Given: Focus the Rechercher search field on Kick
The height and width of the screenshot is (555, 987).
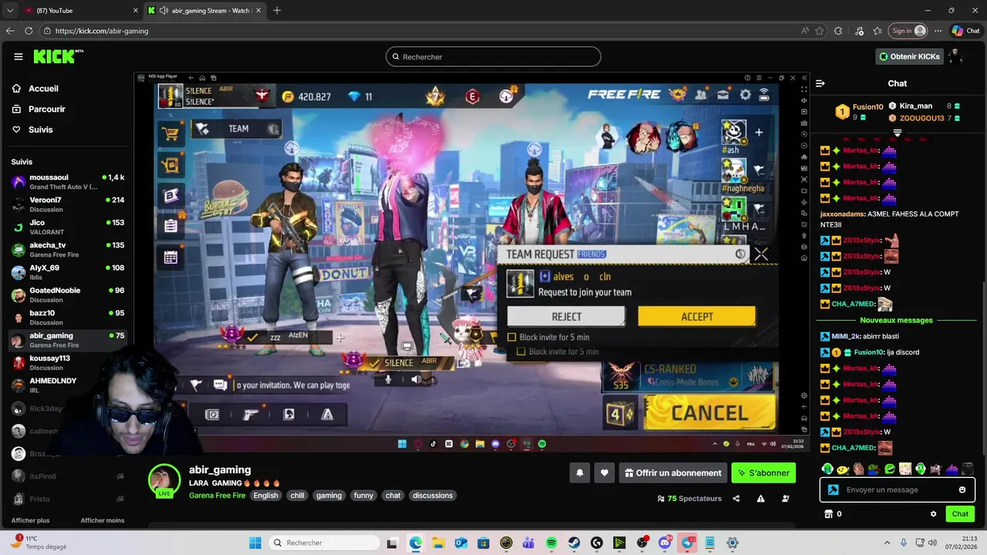Looking at the screenshot, I should coord(493,56).
